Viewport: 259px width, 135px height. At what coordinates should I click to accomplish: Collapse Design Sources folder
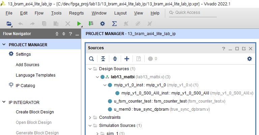[x=90, y=69]
